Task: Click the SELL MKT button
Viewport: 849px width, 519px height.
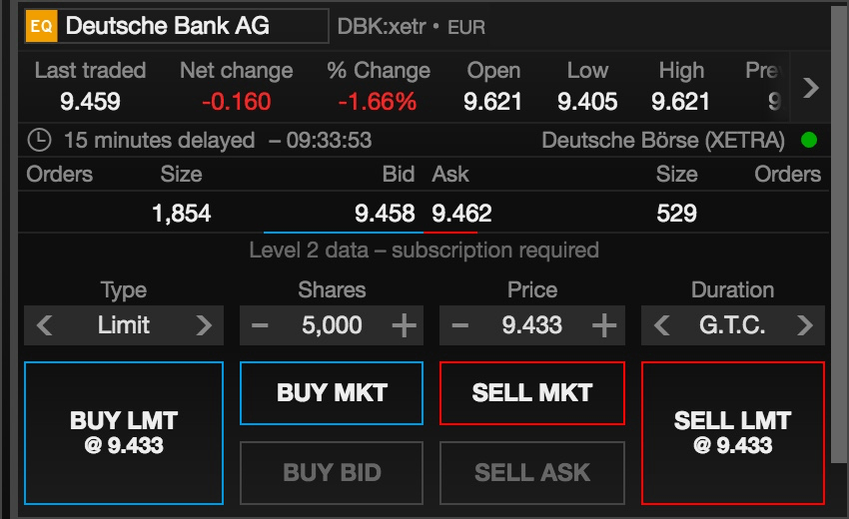Action: pos(532,393)
